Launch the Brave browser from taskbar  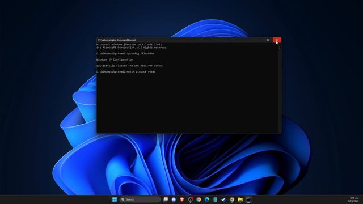pos(182,199)
